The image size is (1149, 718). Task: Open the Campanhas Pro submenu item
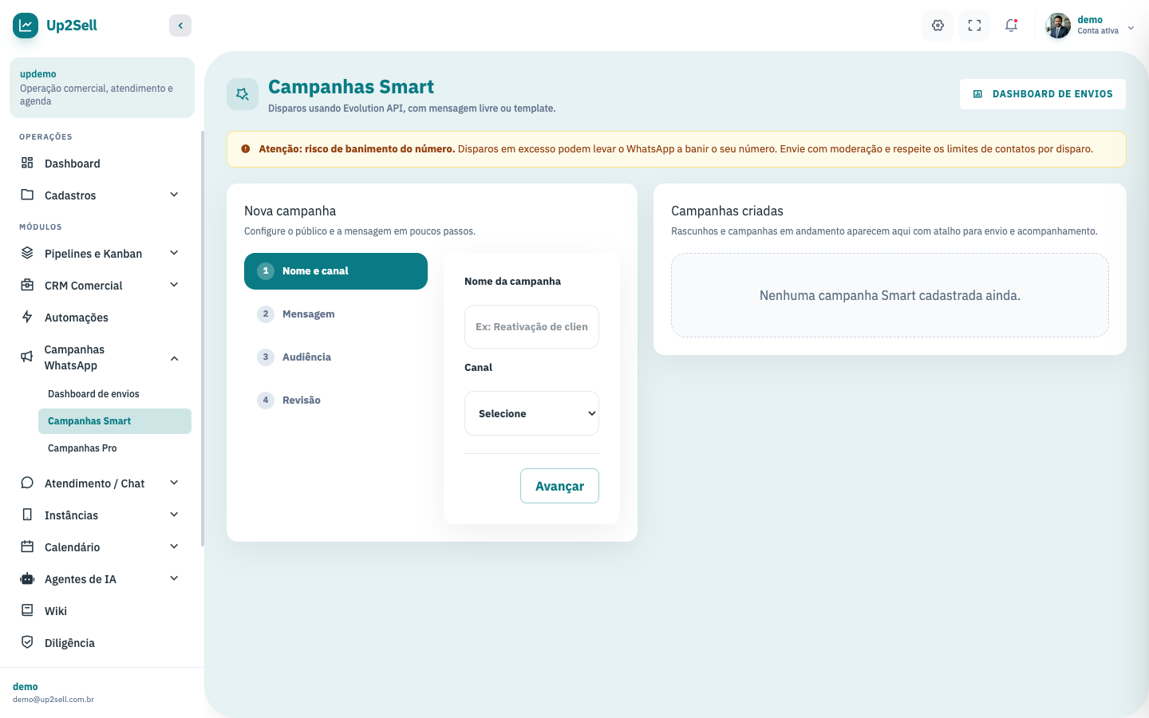115,448
